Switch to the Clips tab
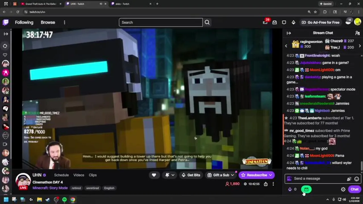The width and height of the screenshot is (363, 204). 93,175
